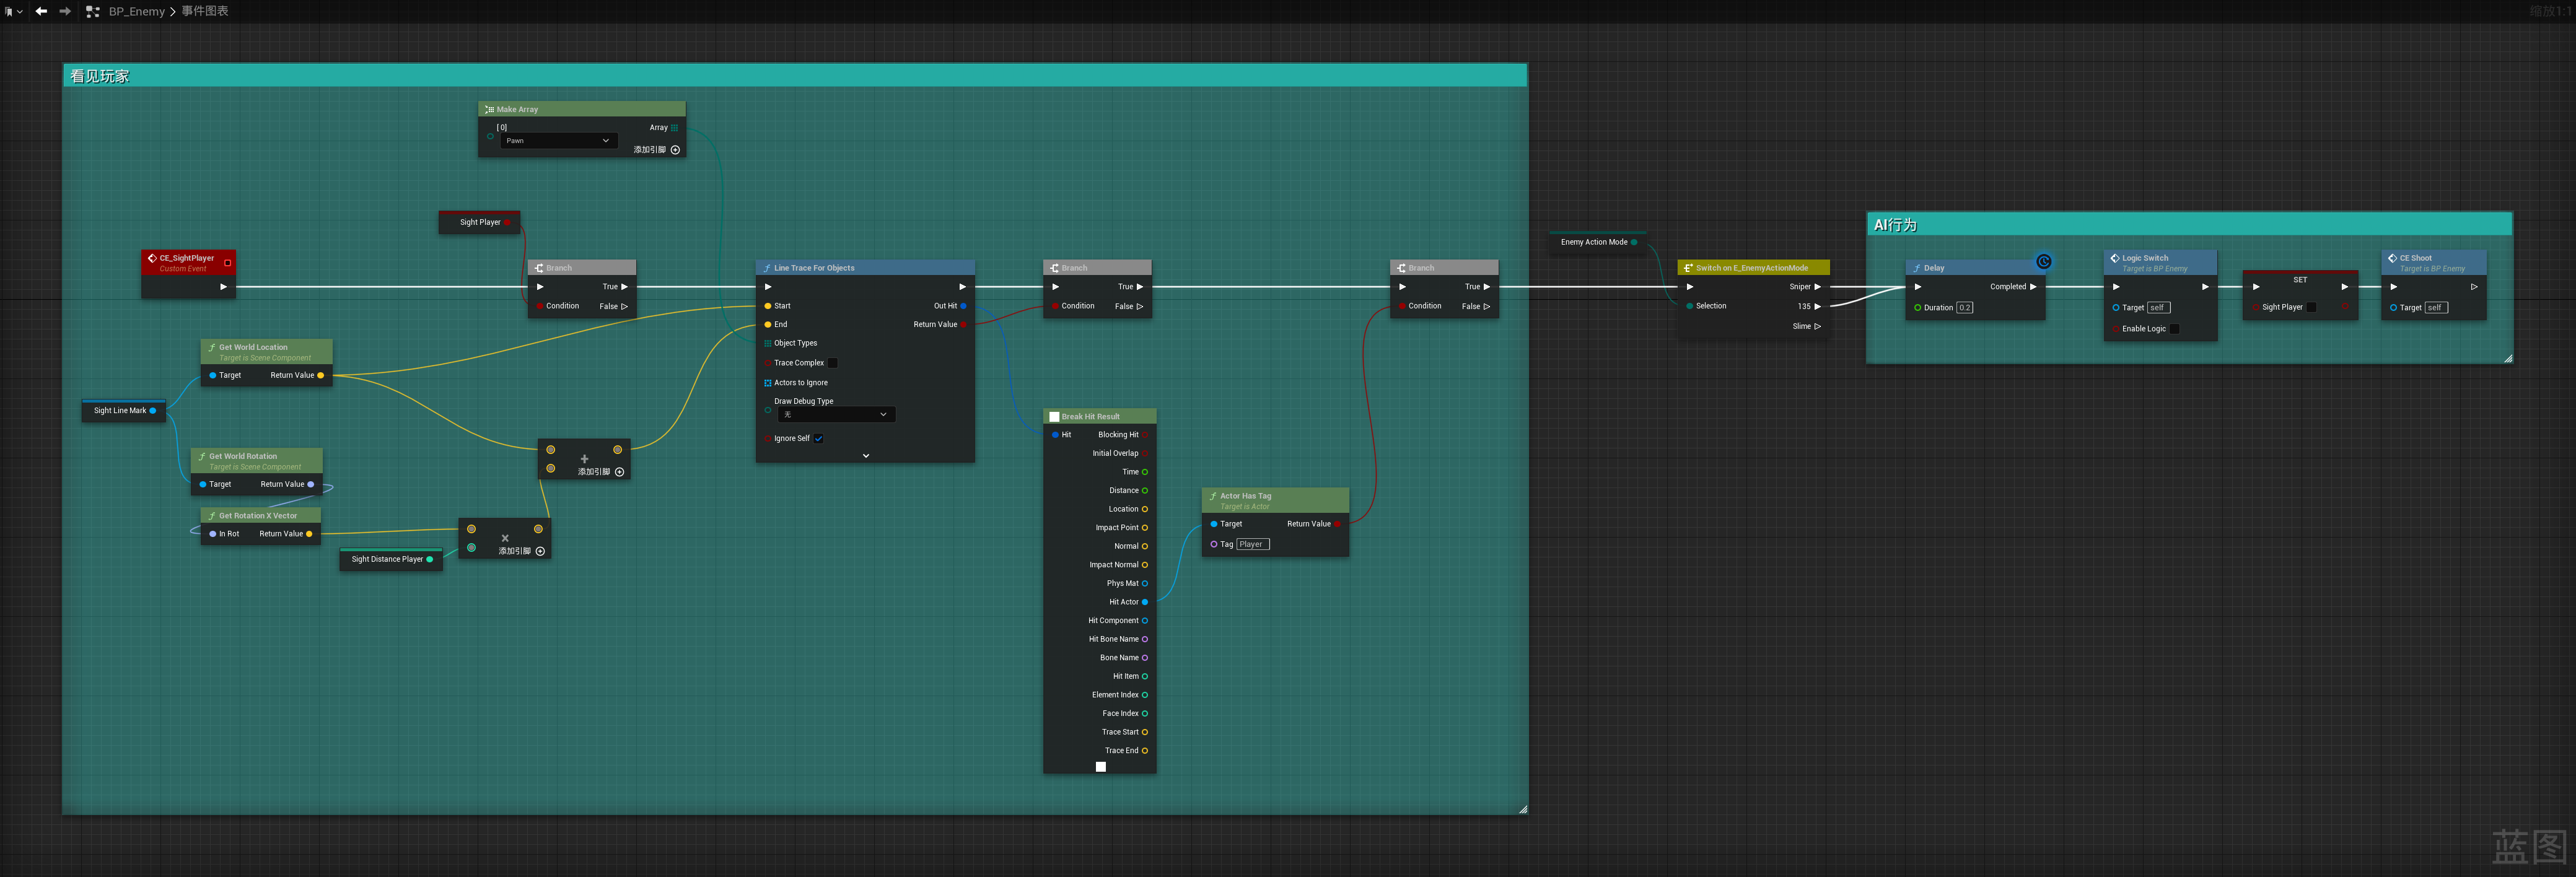Image resolution: width=2576 pixels, height=877 pixels.
Task: Click add pin on the multiply node
Action: click(540, 551)
